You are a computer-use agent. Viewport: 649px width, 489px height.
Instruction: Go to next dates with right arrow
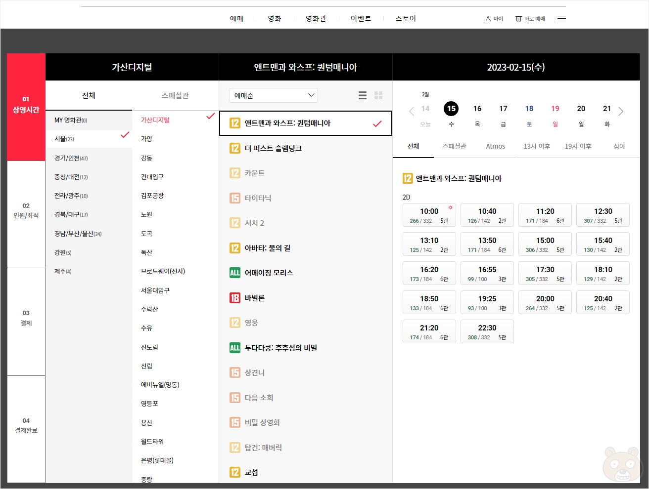pos(621,111)
